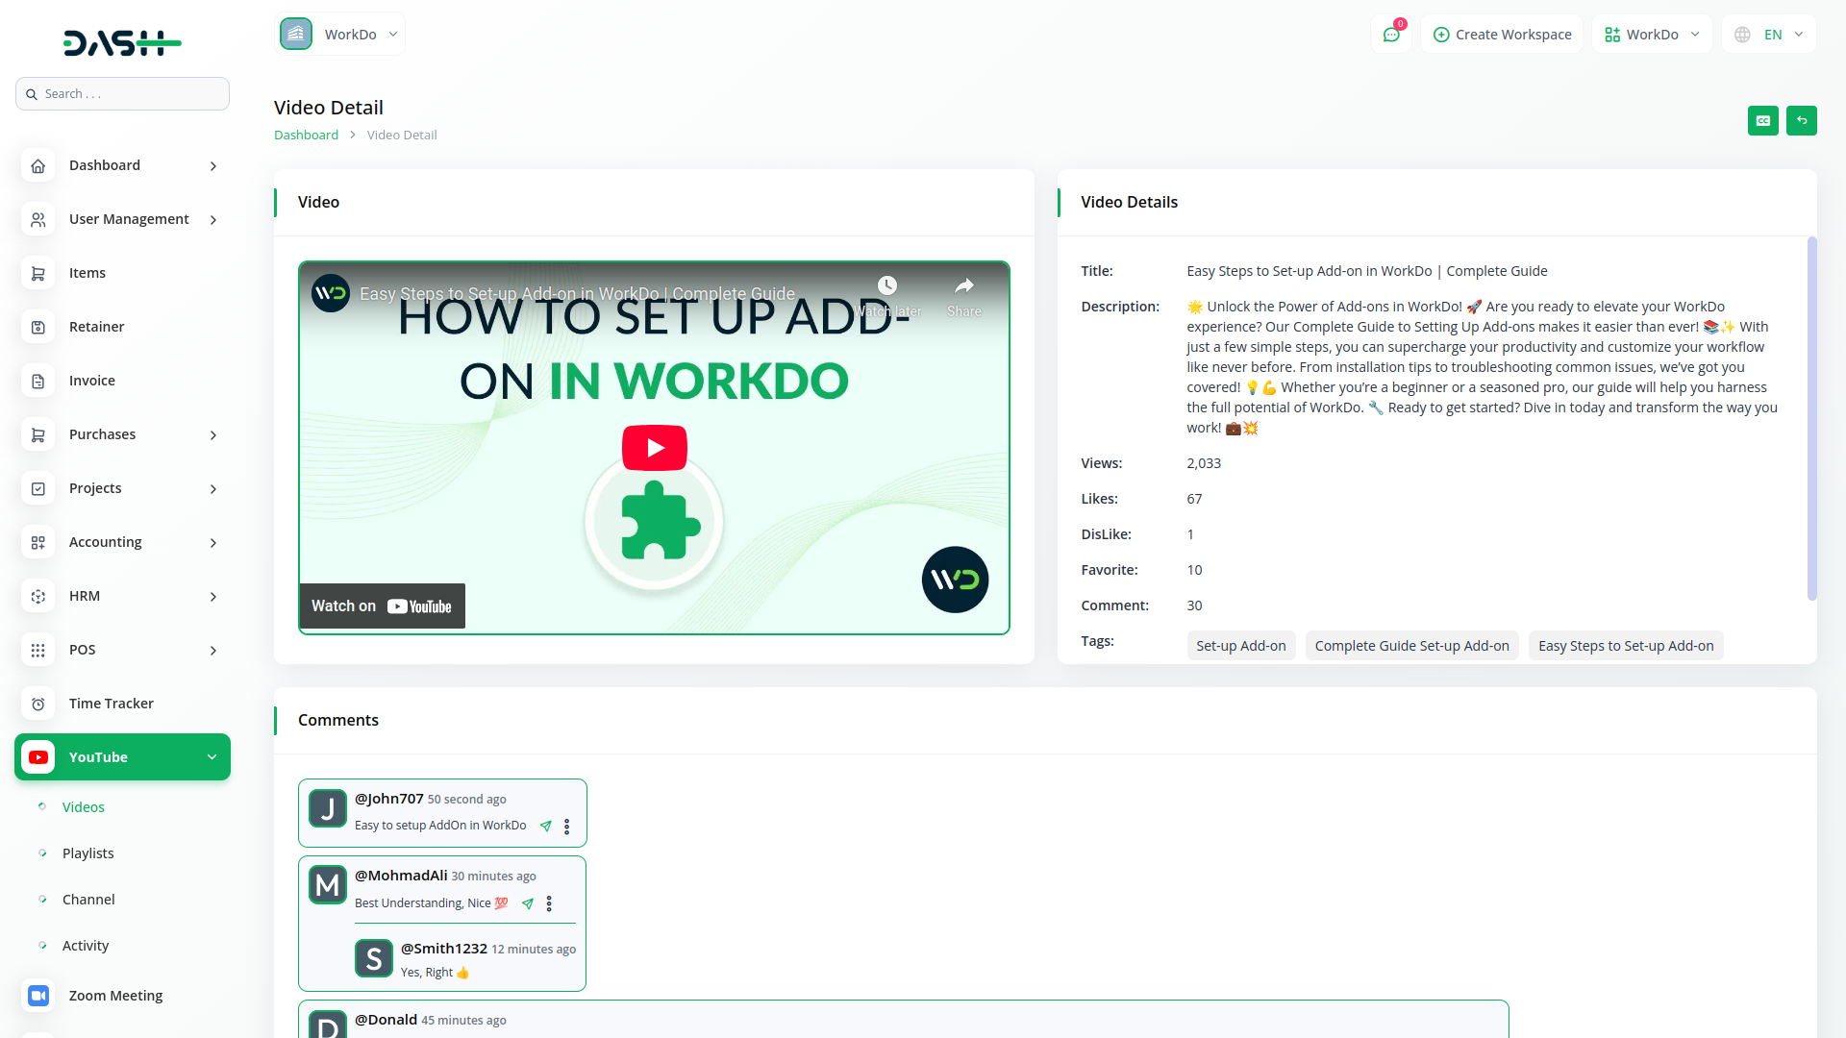
Task: Open the Time Tracker menu item
Action: tap(111, 704)
